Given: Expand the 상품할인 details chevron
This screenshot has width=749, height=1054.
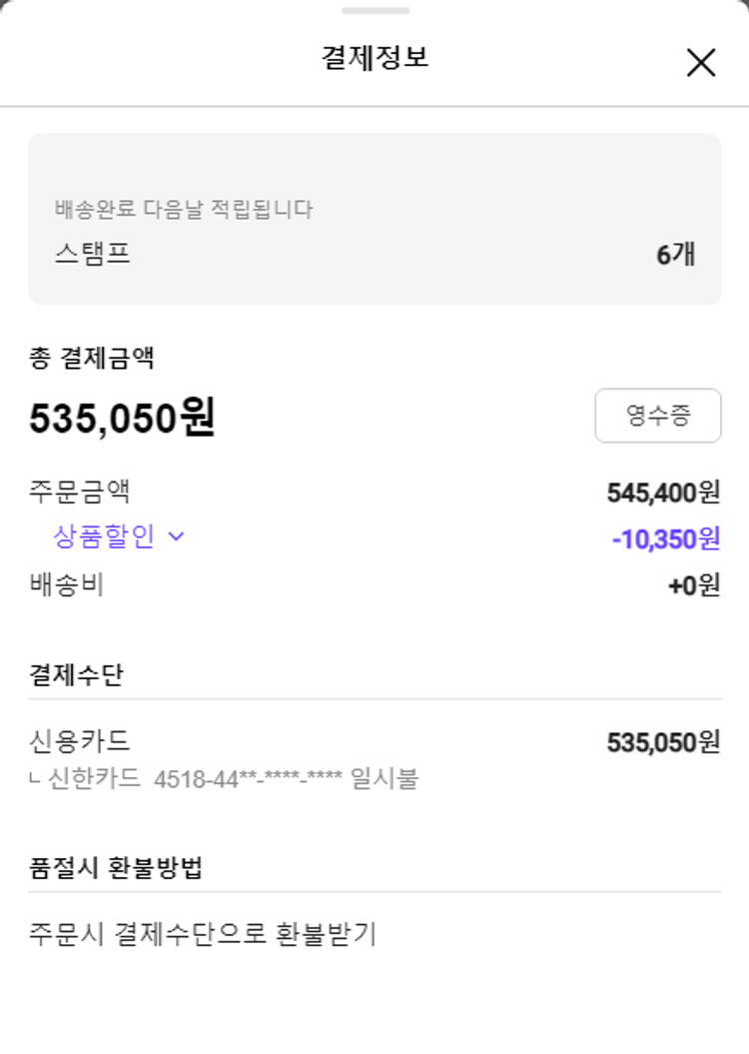Looking at the screenshot, I should click(177, 536).
